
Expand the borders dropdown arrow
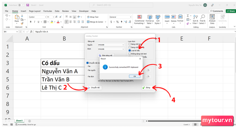click(x=48, y=22)
